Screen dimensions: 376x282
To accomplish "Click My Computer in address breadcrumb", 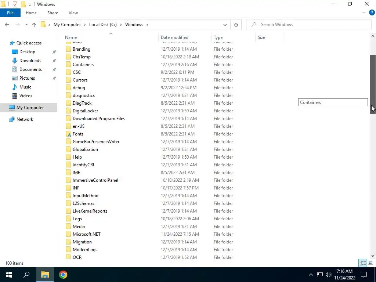I will pos(67,25).
